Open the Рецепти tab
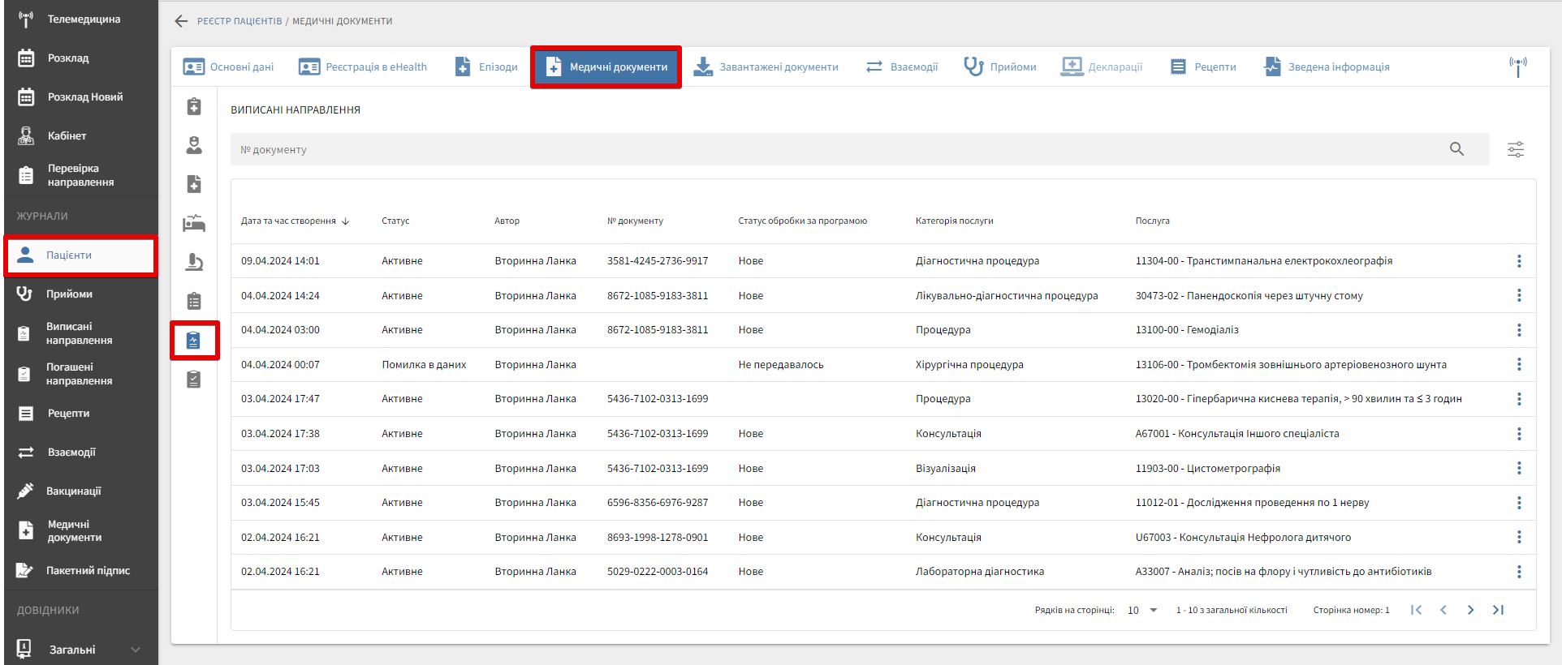 [1203, 67]
